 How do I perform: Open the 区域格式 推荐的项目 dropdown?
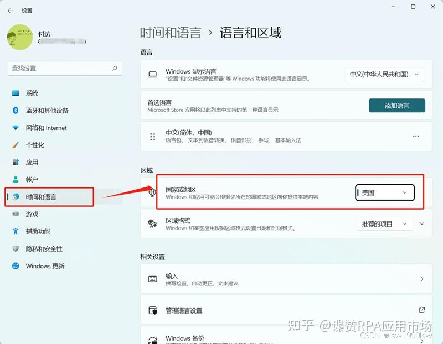tap(384, 223)
